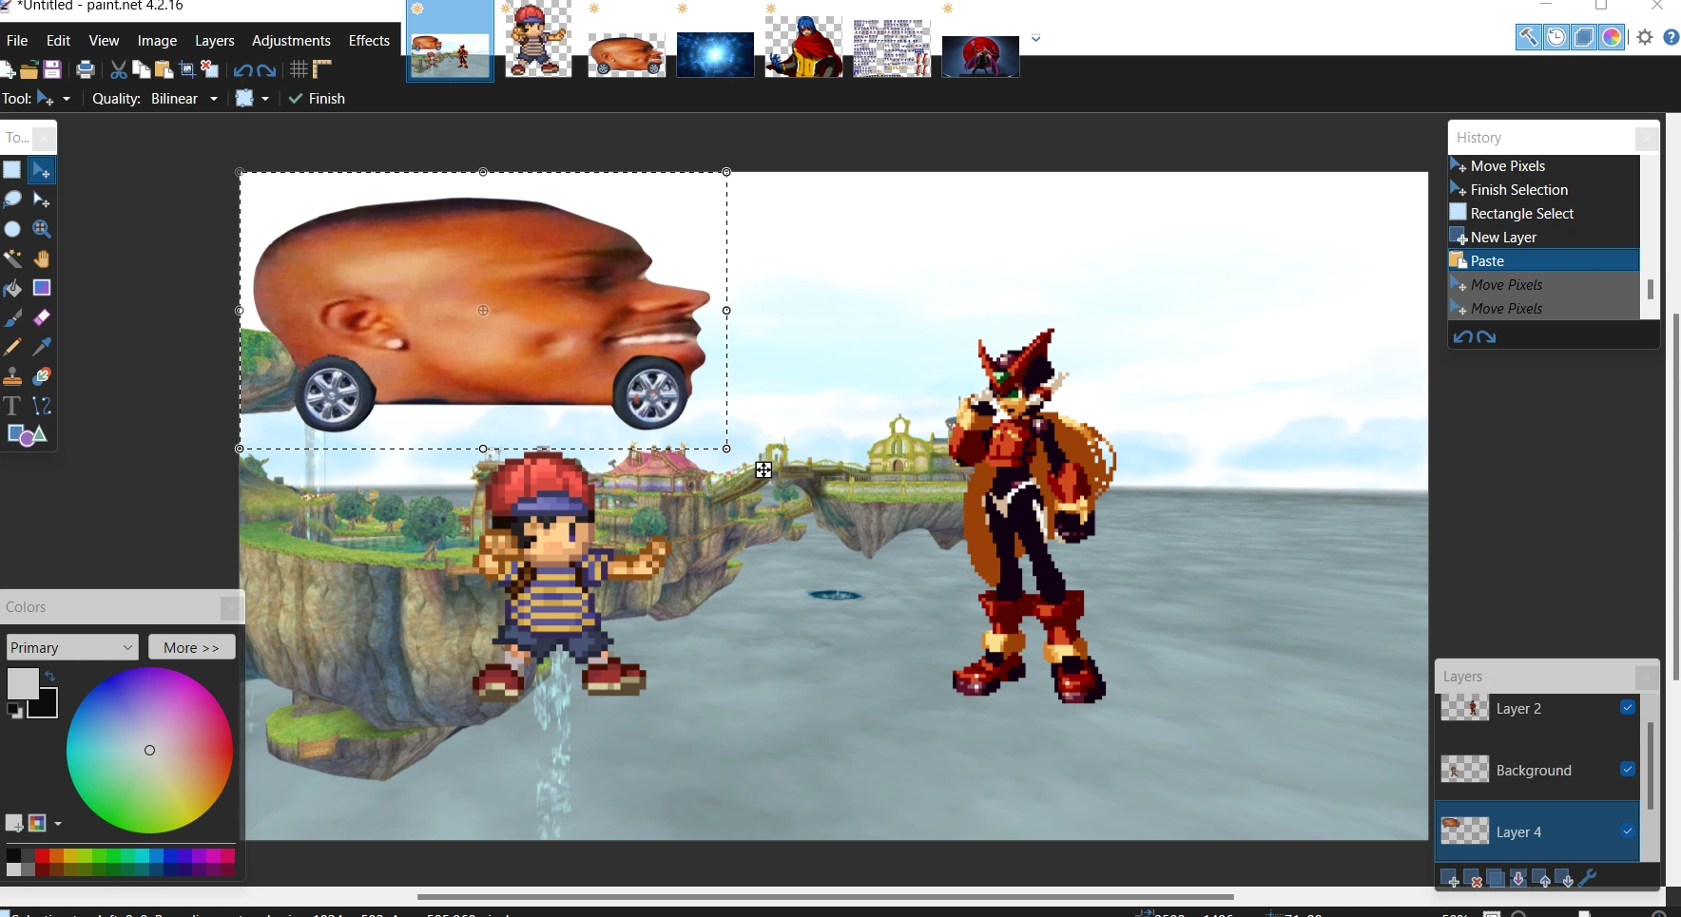The width and height of the screenshot is (1681, 917).
Task: Select the Magic Wand tool
Action: click(x=12, y=258)
